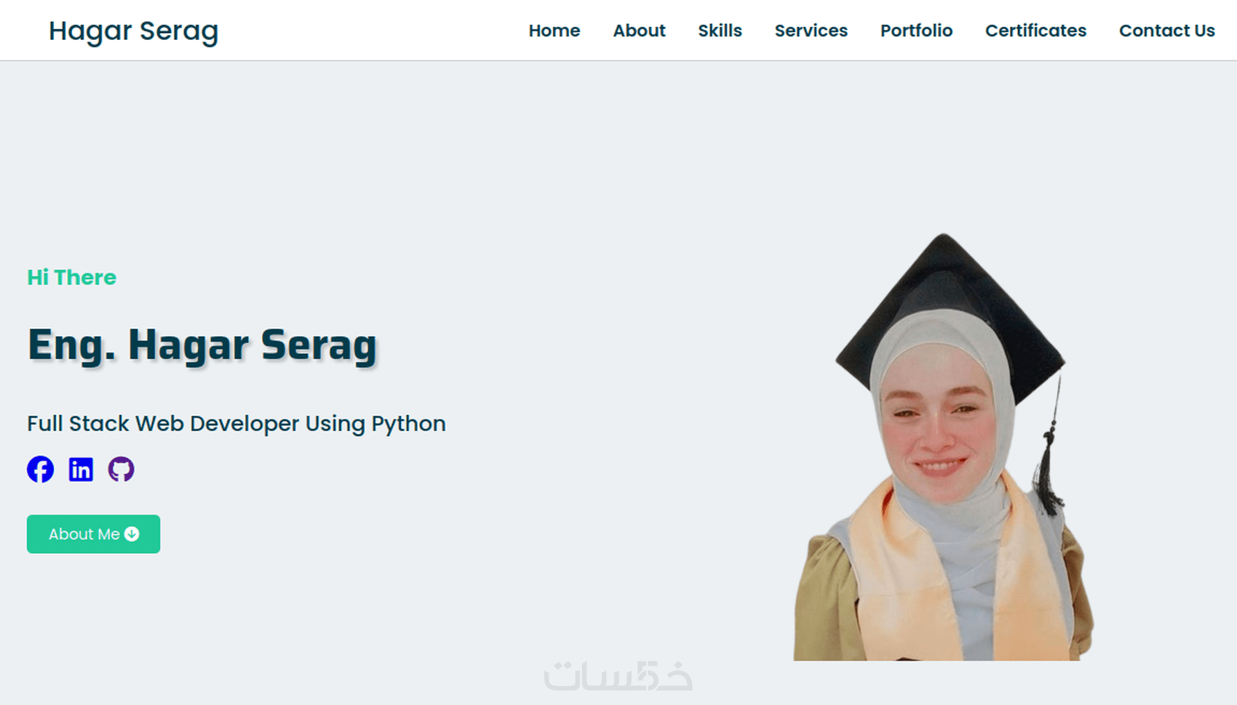Open the Portfolio nav link
The width and height of the screenshot is (1237, 705).
pyautogui.click(x=916, y=31)
